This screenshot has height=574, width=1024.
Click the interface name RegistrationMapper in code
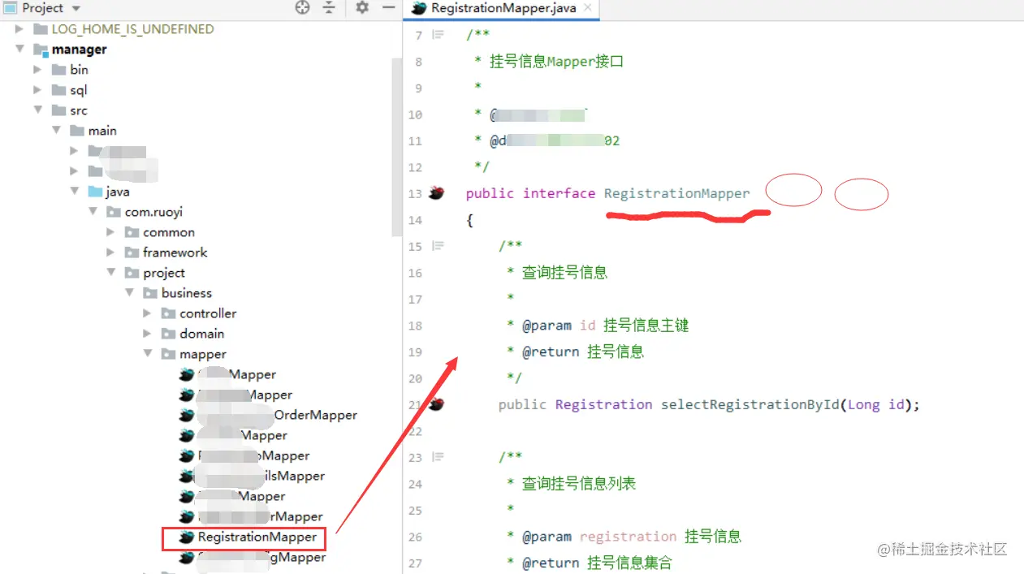click(677, 193)
